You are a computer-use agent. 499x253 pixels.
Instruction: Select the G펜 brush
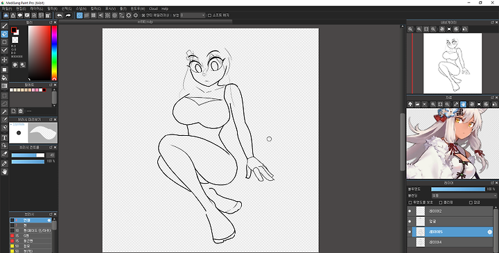30,236
